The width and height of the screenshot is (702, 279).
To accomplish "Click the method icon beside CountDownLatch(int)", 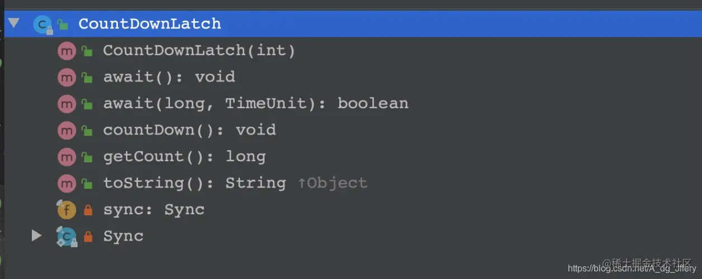I will coord(67,51).
